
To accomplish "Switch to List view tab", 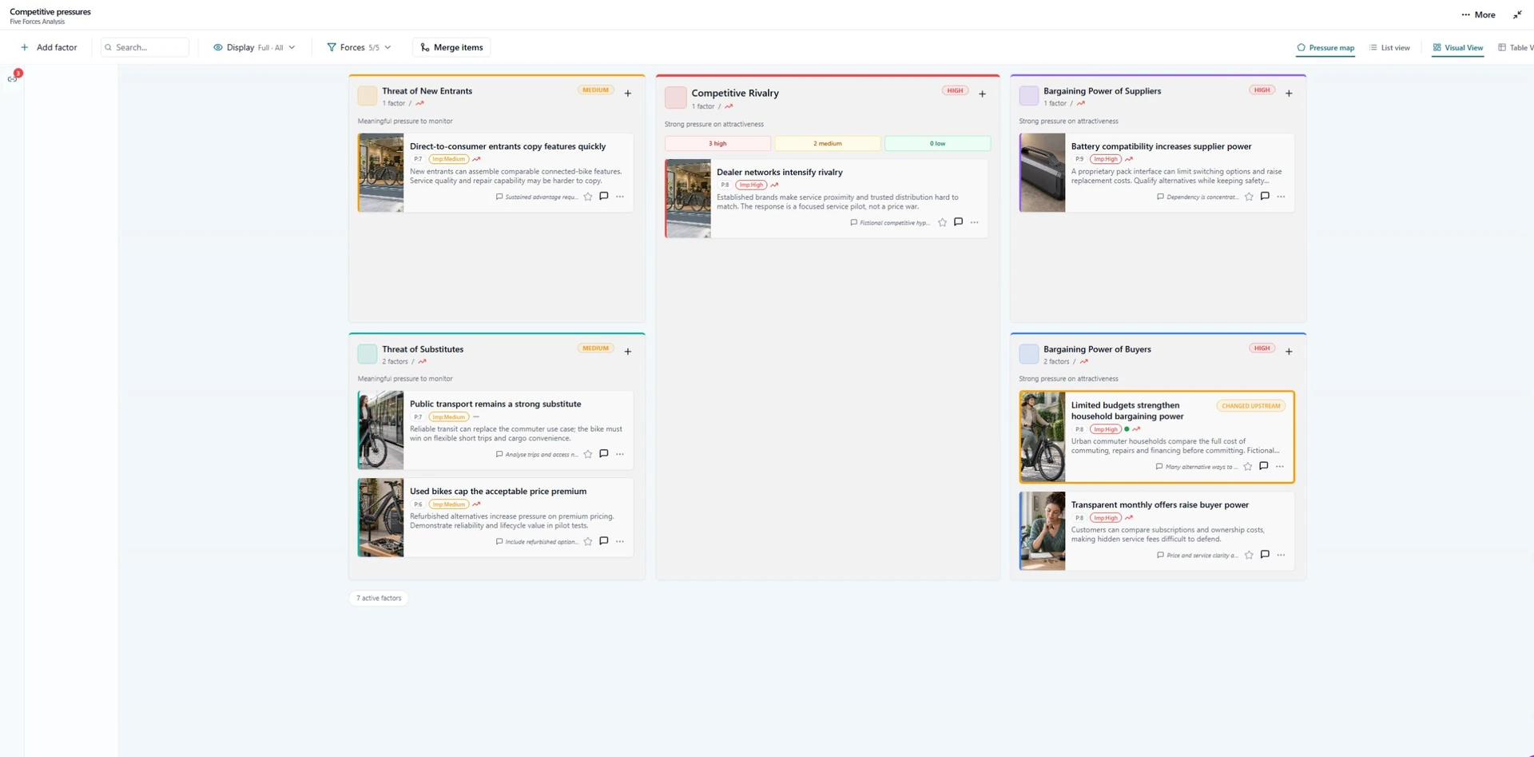I will [1389, 48].
